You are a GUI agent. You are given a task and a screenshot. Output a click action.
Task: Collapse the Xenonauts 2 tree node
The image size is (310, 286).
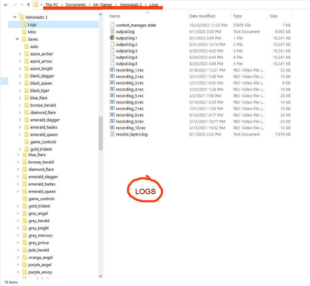[15, 17]
